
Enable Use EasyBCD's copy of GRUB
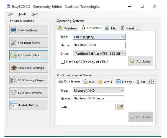pyautogui.click(x=63, y=62)
